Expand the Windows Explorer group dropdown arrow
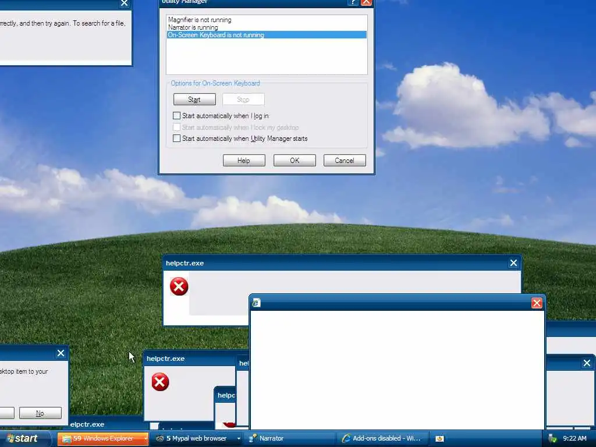This screenshot has width=596, height=447. coord(145,438)
